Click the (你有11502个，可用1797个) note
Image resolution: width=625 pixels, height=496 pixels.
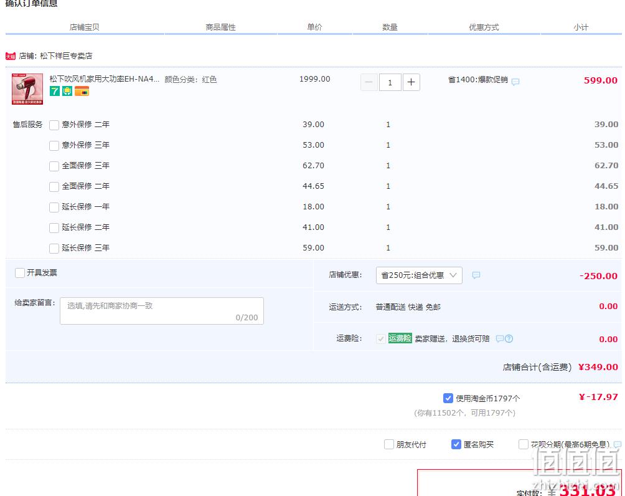[465, 413]
